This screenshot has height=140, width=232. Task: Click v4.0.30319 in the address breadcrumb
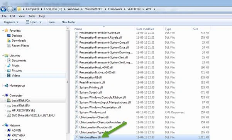[x=134, y=9]
